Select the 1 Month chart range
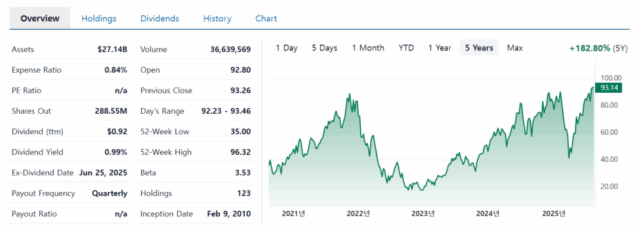 click(368, 48)
